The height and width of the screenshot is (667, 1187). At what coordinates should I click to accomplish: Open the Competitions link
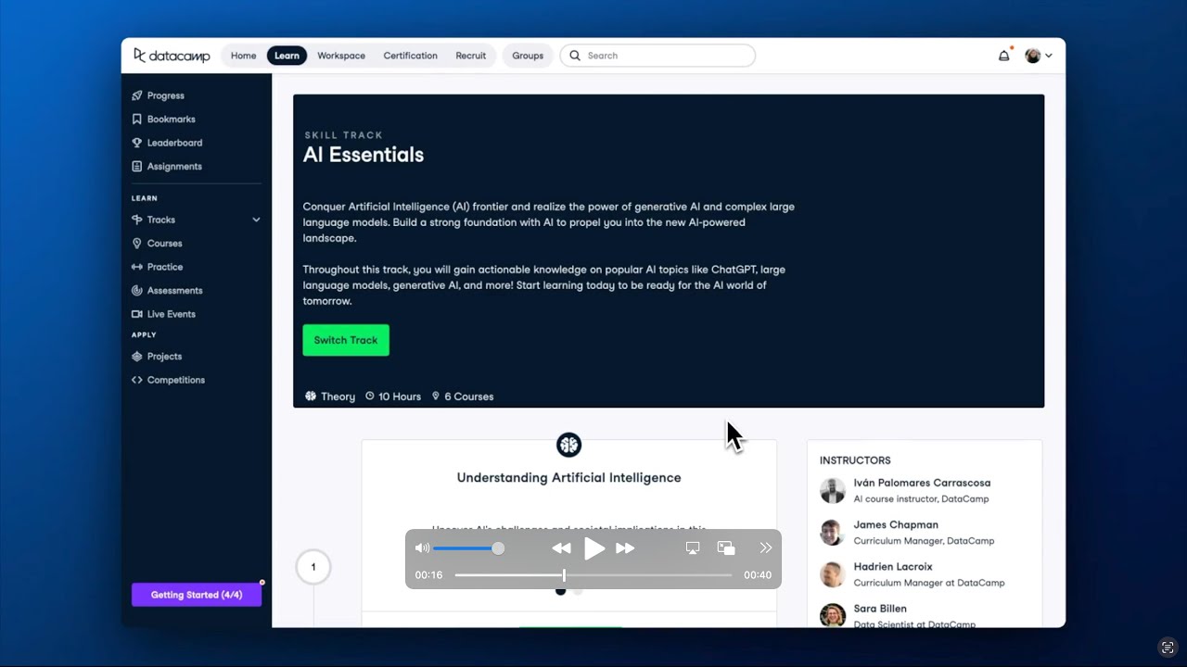click(176, 380)
